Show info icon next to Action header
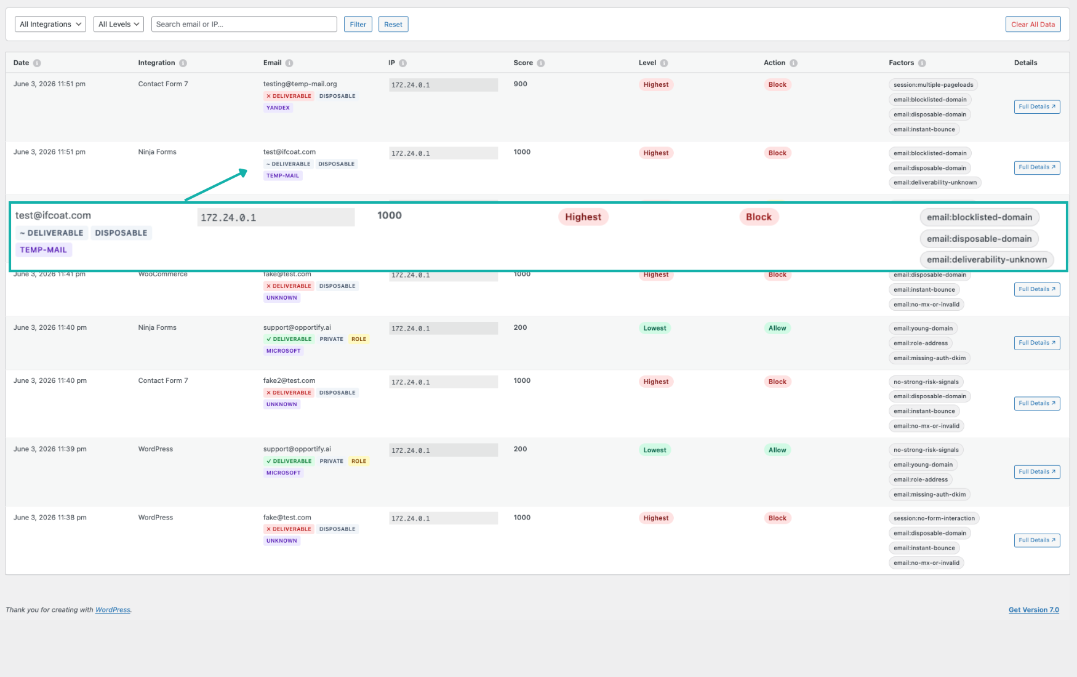 793,63
